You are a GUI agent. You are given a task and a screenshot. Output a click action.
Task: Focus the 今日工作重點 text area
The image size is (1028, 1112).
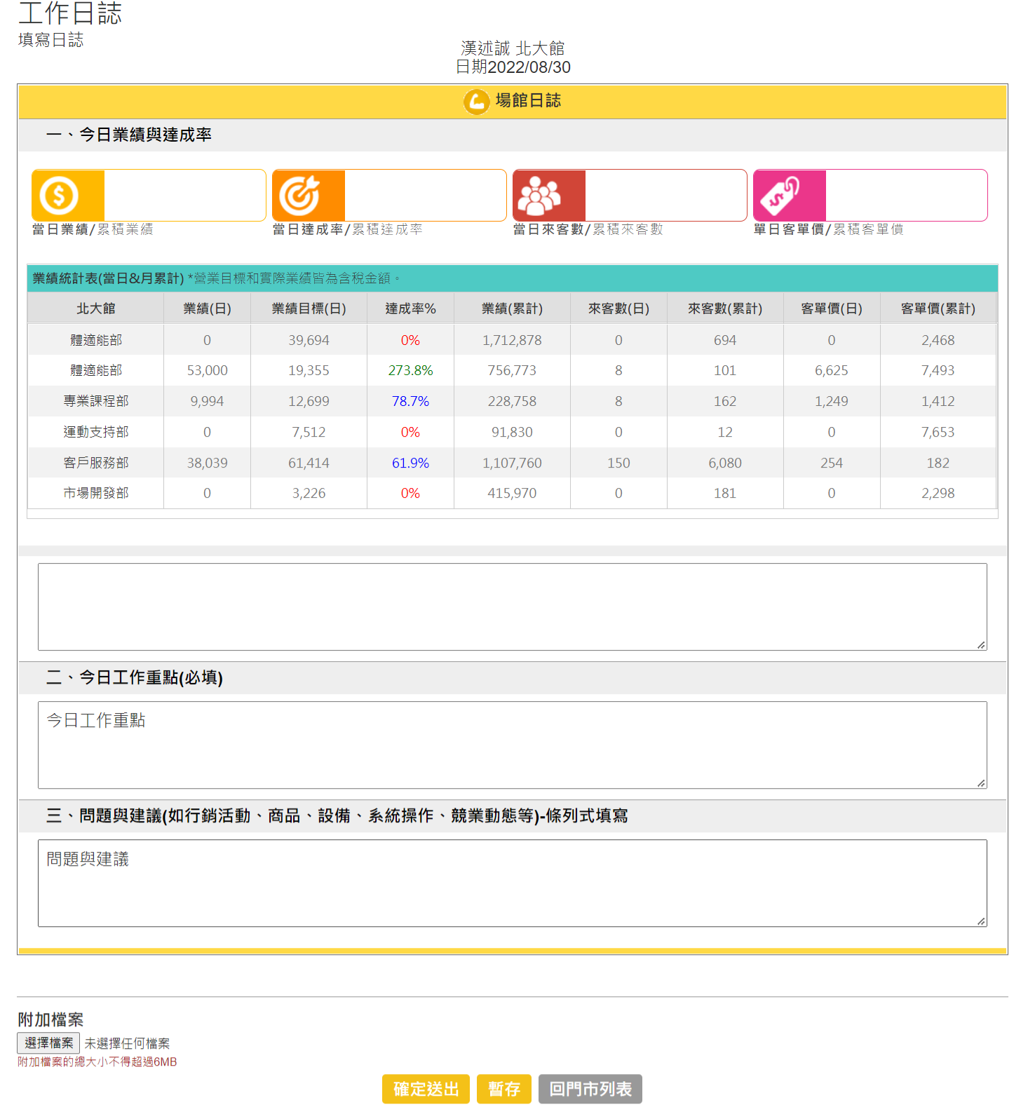tap(512, 745)
